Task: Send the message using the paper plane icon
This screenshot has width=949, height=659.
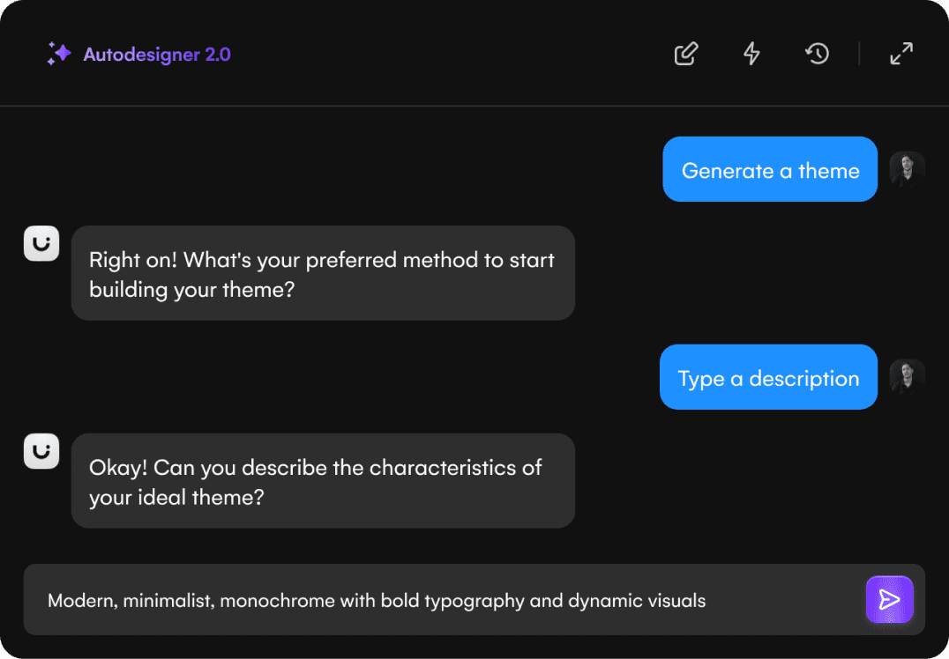Action: pyautogui.click(x=889, y=600)
